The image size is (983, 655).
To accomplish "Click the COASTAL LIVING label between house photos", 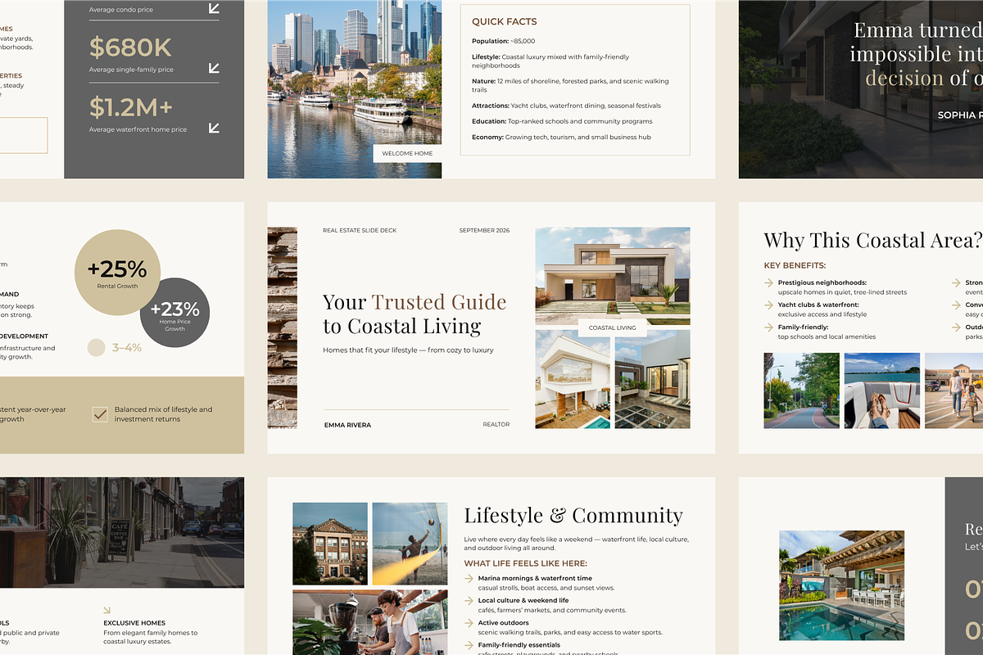I will click(613, 327).
